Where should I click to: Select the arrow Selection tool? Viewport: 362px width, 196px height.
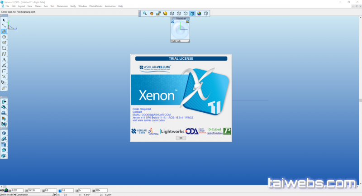tap(4, 20)
